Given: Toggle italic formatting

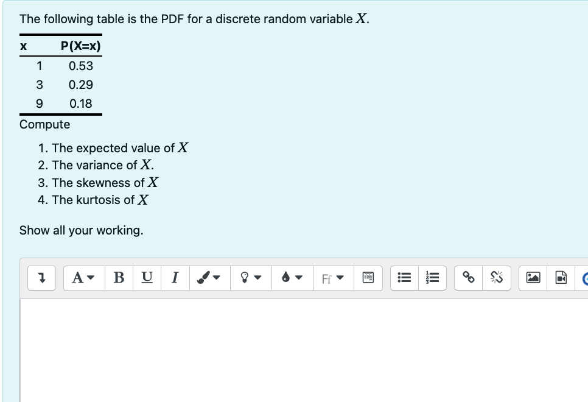Looking at the screenshot, I should [175, 278].
